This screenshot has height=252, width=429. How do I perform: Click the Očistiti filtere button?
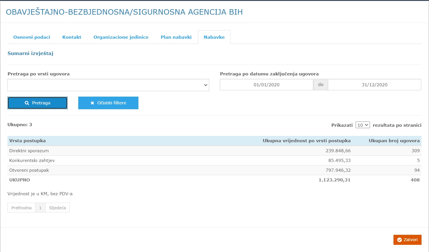point(108,103)
